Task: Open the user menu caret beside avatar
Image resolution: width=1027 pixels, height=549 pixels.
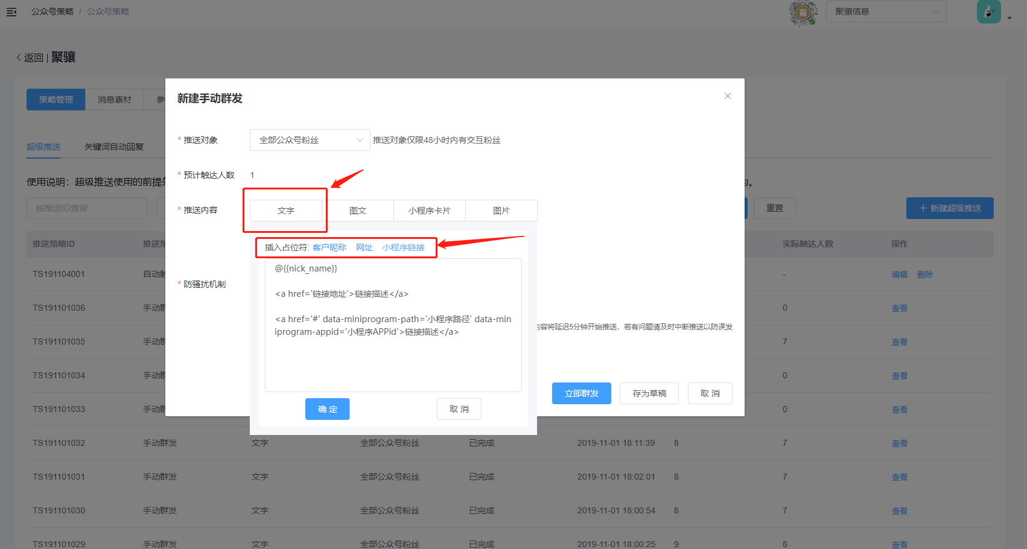Action: click(x=1010, y=18)
